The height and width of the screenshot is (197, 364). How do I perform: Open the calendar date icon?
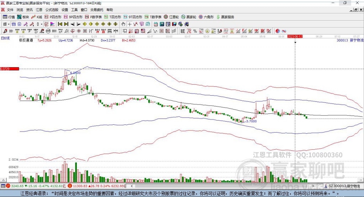point(156,24)
